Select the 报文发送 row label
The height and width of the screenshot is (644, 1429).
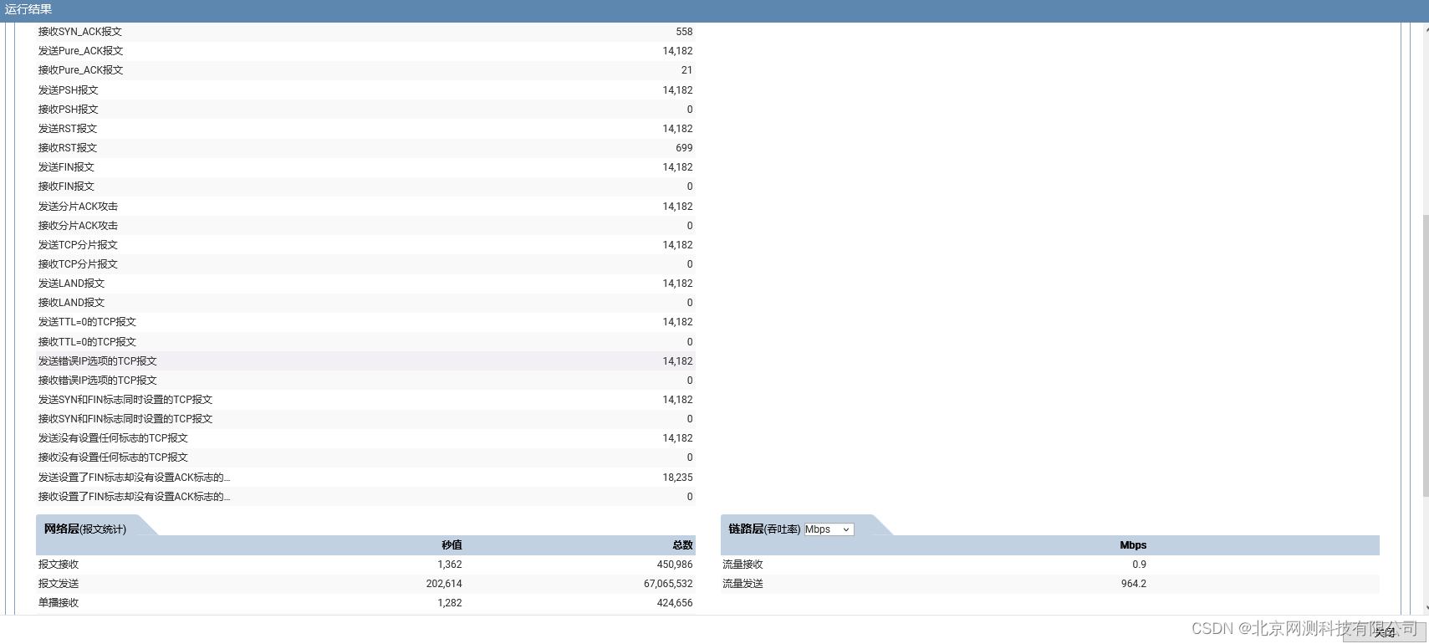59,584
